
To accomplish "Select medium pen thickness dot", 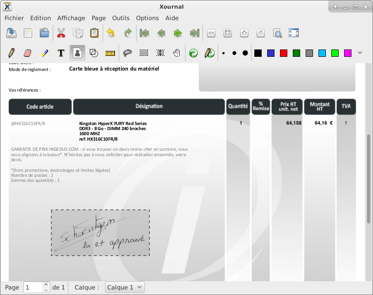I will [x=234, y=53].
